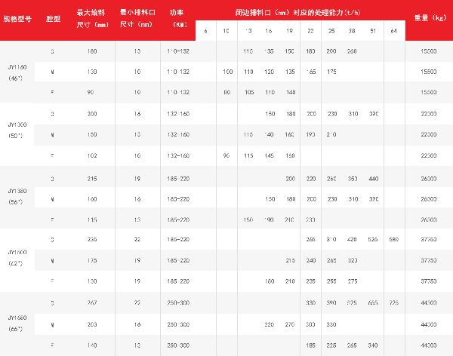Select max feed size value 102
Viewport: 453px width, 356px height.
pos(92,155)
